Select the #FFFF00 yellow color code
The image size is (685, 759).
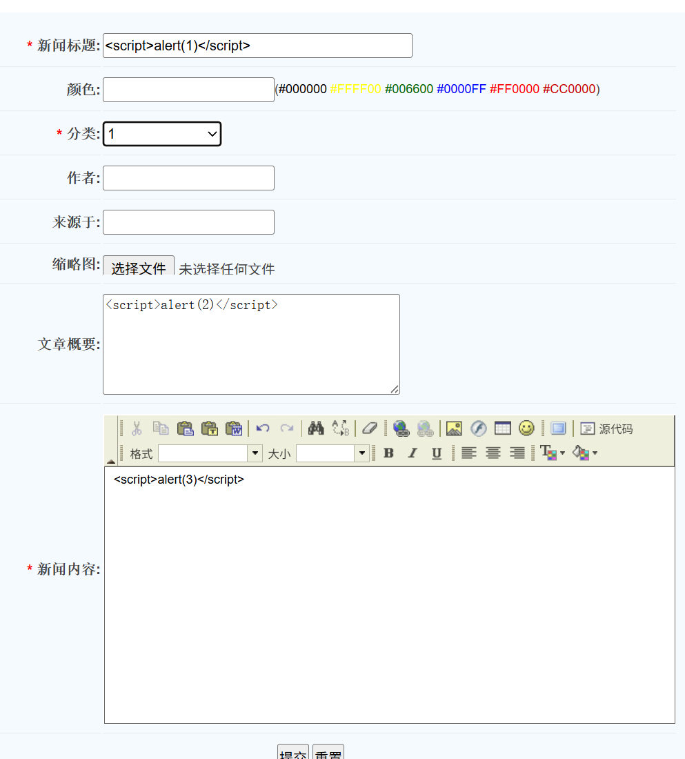355,89
